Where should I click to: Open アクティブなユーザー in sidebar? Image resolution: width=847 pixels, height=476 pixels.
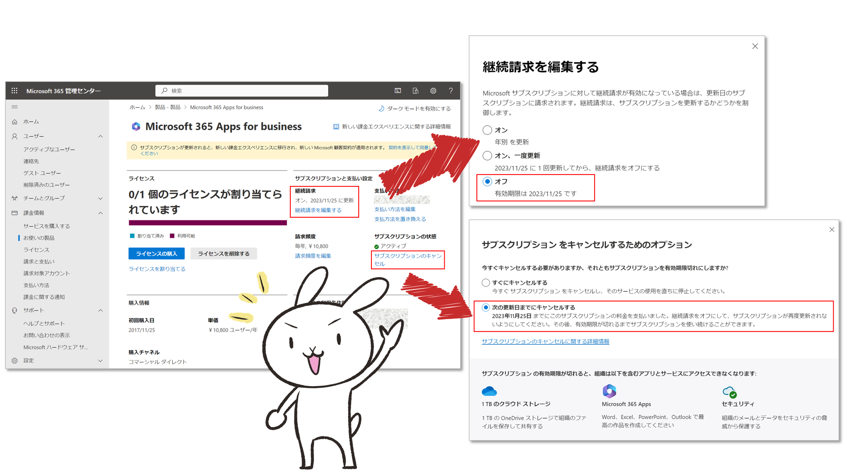[49, 149]
